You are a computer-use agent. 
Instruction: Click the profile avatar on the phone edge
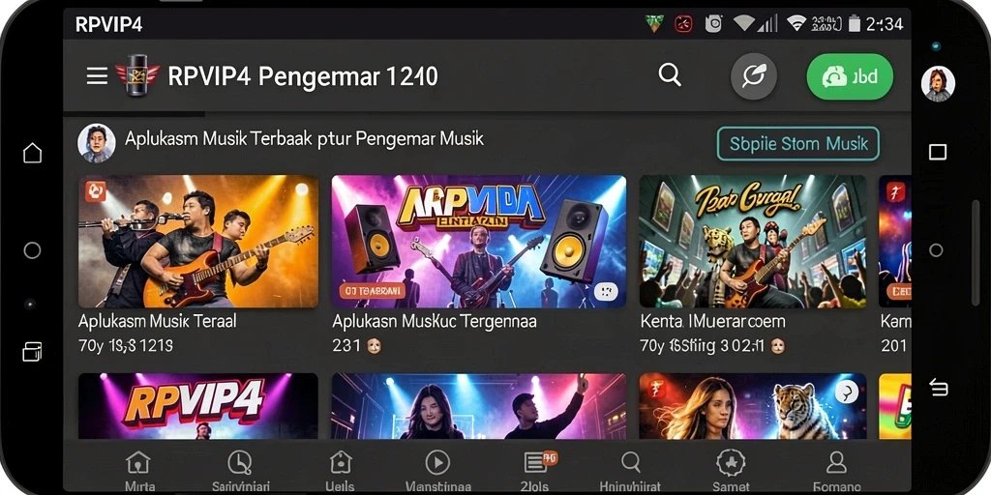(x=938, y=84)
